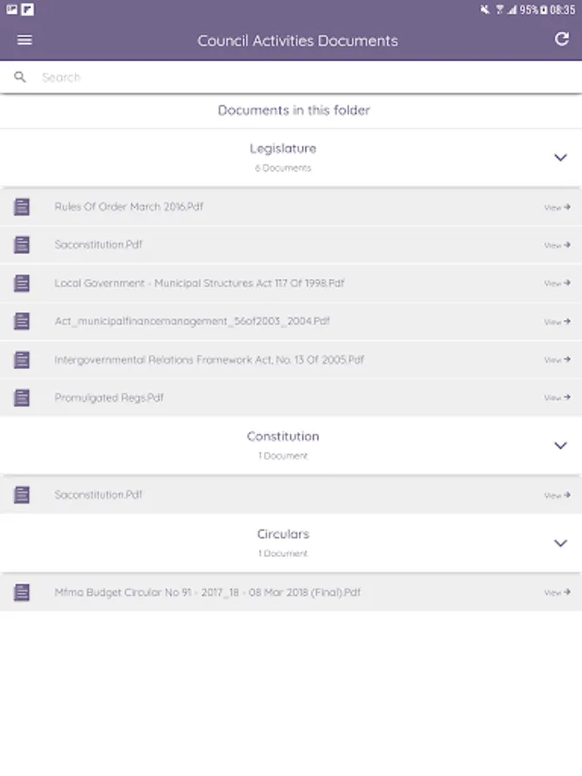View Rules Of Order March 2016.Pdf

(557, 208)
